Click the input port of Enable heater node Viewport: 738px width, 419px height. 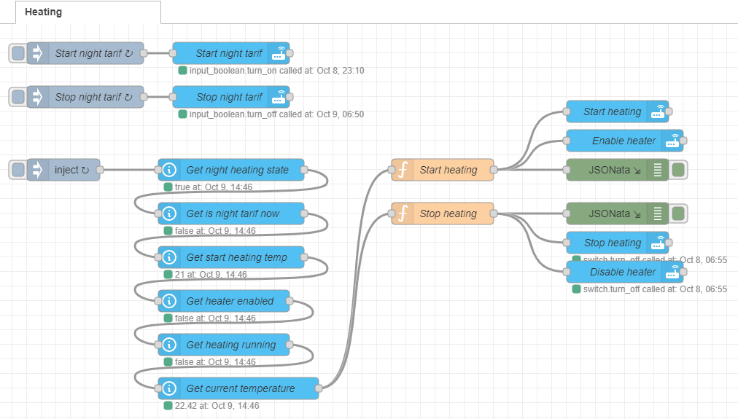(567, 141)
